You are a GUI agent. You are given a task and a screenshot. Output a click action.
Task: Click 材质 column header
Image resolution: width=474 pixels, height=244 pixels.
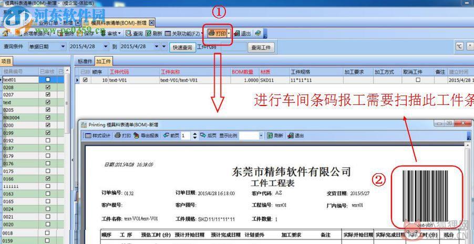tap(274, 72)
